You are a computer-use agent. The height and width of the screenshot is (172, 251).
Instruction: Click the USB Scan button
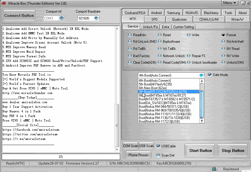click(x=146, y=146)
